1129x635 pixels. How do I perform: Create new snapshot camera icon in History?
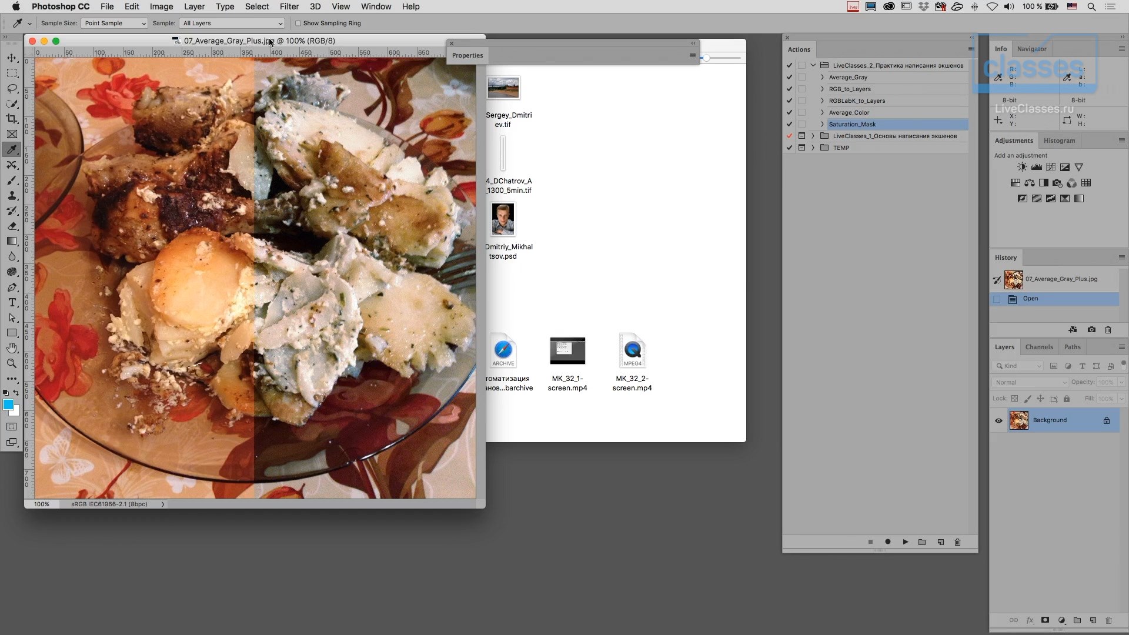pyautogui.click(x=1091, y=330)
